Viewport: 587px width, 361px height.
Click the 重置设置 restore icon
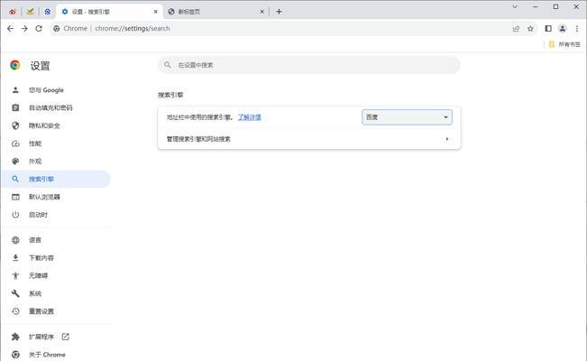coord(15,311)
